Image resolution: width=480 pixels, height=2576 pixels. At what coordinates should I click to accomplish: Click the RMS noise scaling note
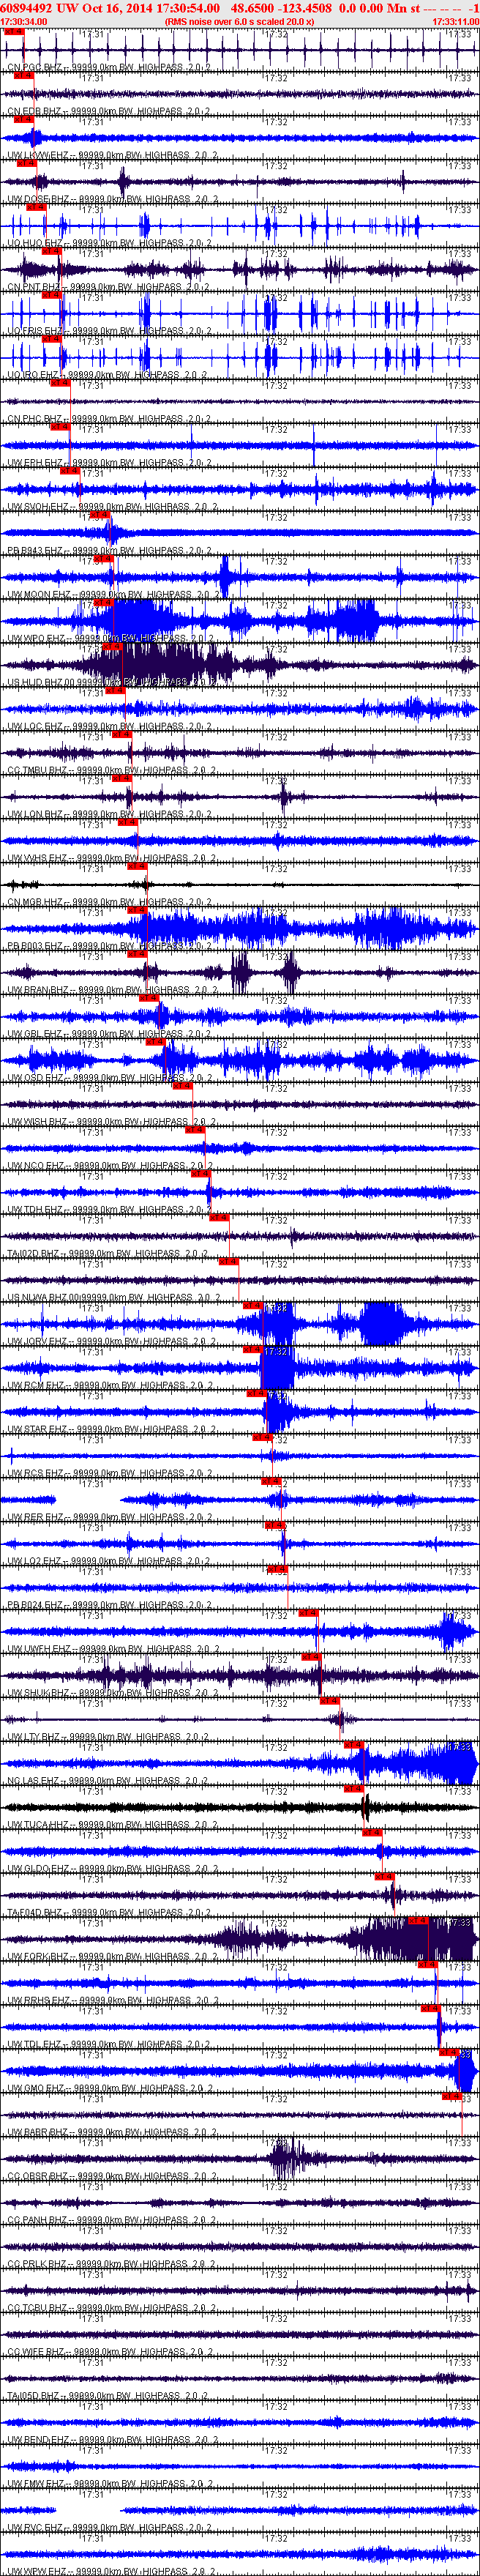239,21
